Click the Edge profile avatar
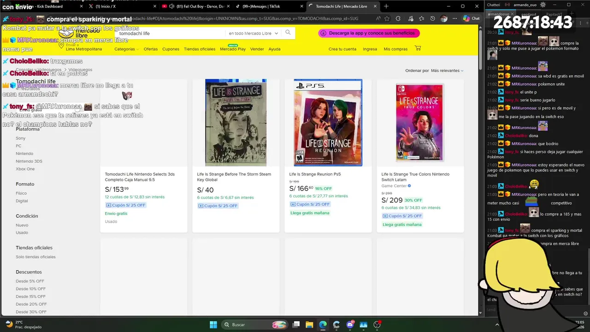Viewport: 590px width, 332px height. 444,18
